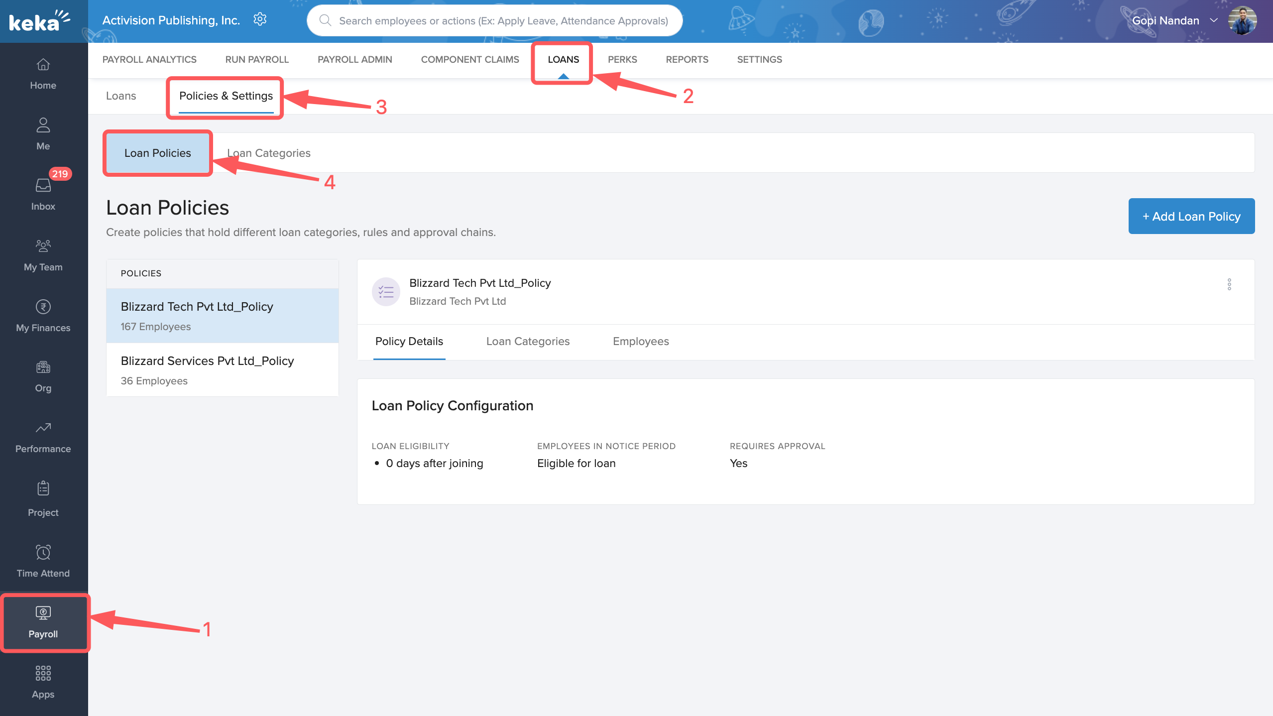This screenshot has width=1273, height=716.
Task: Click the user profile avatar picture
Action: (1243, 20)
